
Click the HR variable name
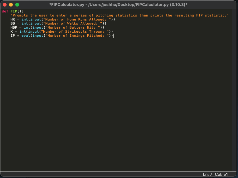(x=13, y=19)
